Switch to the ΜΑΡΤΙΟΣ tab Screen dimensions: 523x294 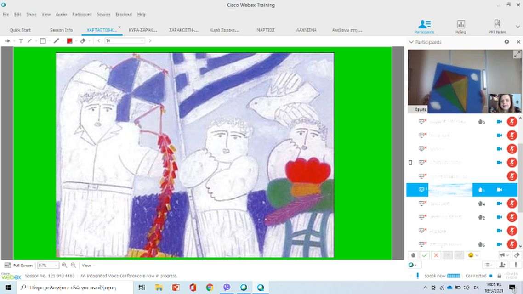click(x=266, y=30)
